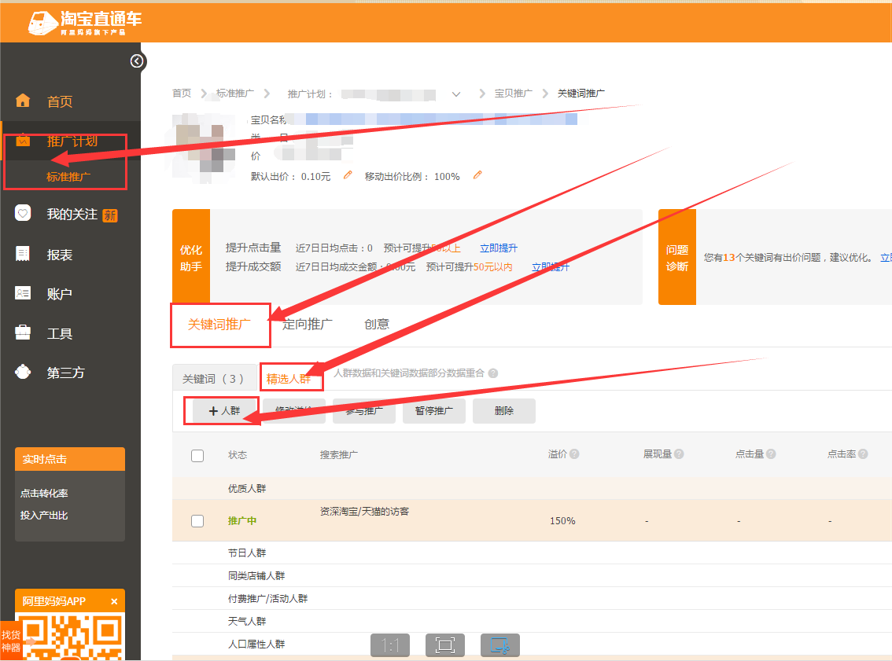892x661 pixels.
Task: Open 报表 reports icon in sidebar
Action: coord(23,254)
